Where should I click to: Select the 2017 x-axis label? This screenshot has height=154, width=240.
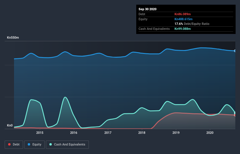coord(108,133)
